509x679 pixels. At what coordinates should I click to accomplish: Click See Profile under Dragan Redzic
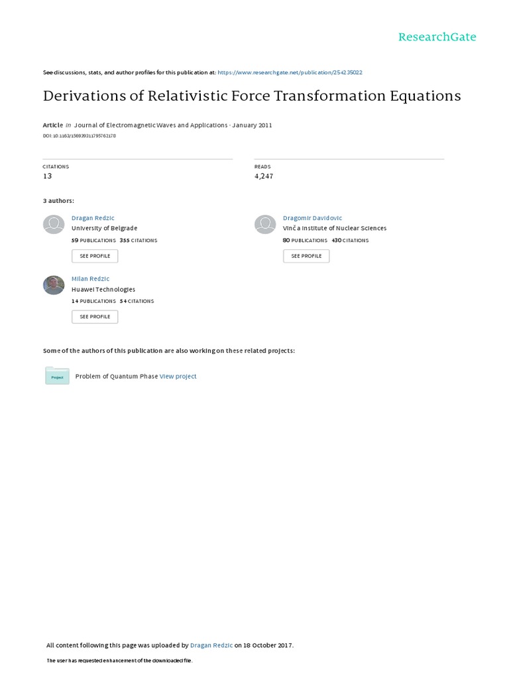pyautogui.click(x=95, y=256)
